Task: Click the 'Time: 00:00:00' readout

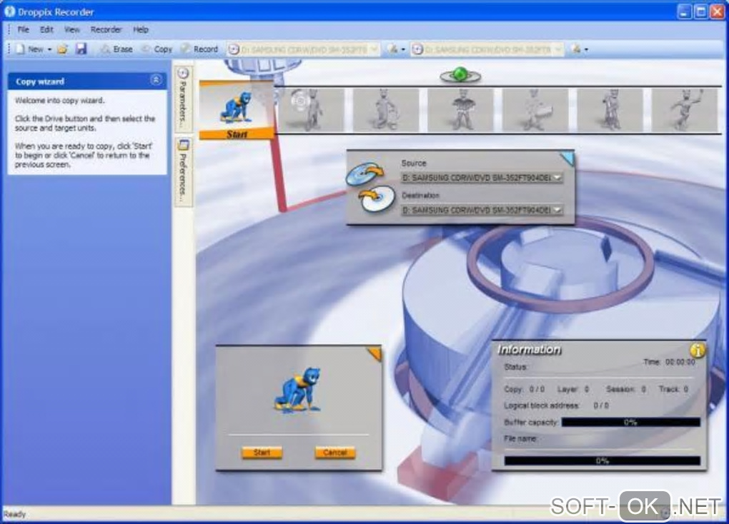Action: [670, 362]
